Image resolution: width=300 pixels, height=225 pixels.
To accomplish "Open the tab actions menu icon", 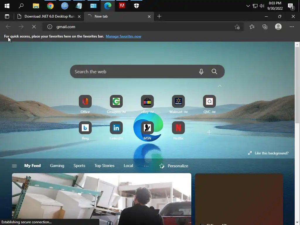I will [x=7, y=16].
